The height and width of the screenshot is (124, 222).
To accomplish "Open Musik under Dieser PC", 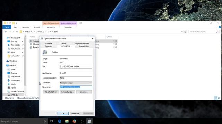I will pos(13,84).
